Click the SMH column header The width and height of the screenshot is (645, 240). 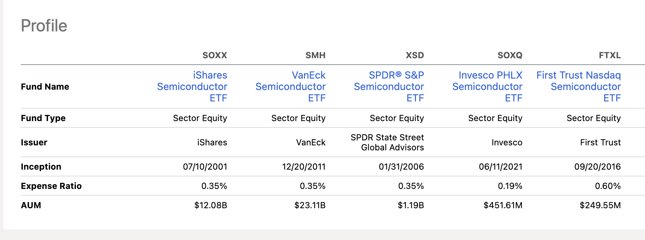(x=315, y=55)
